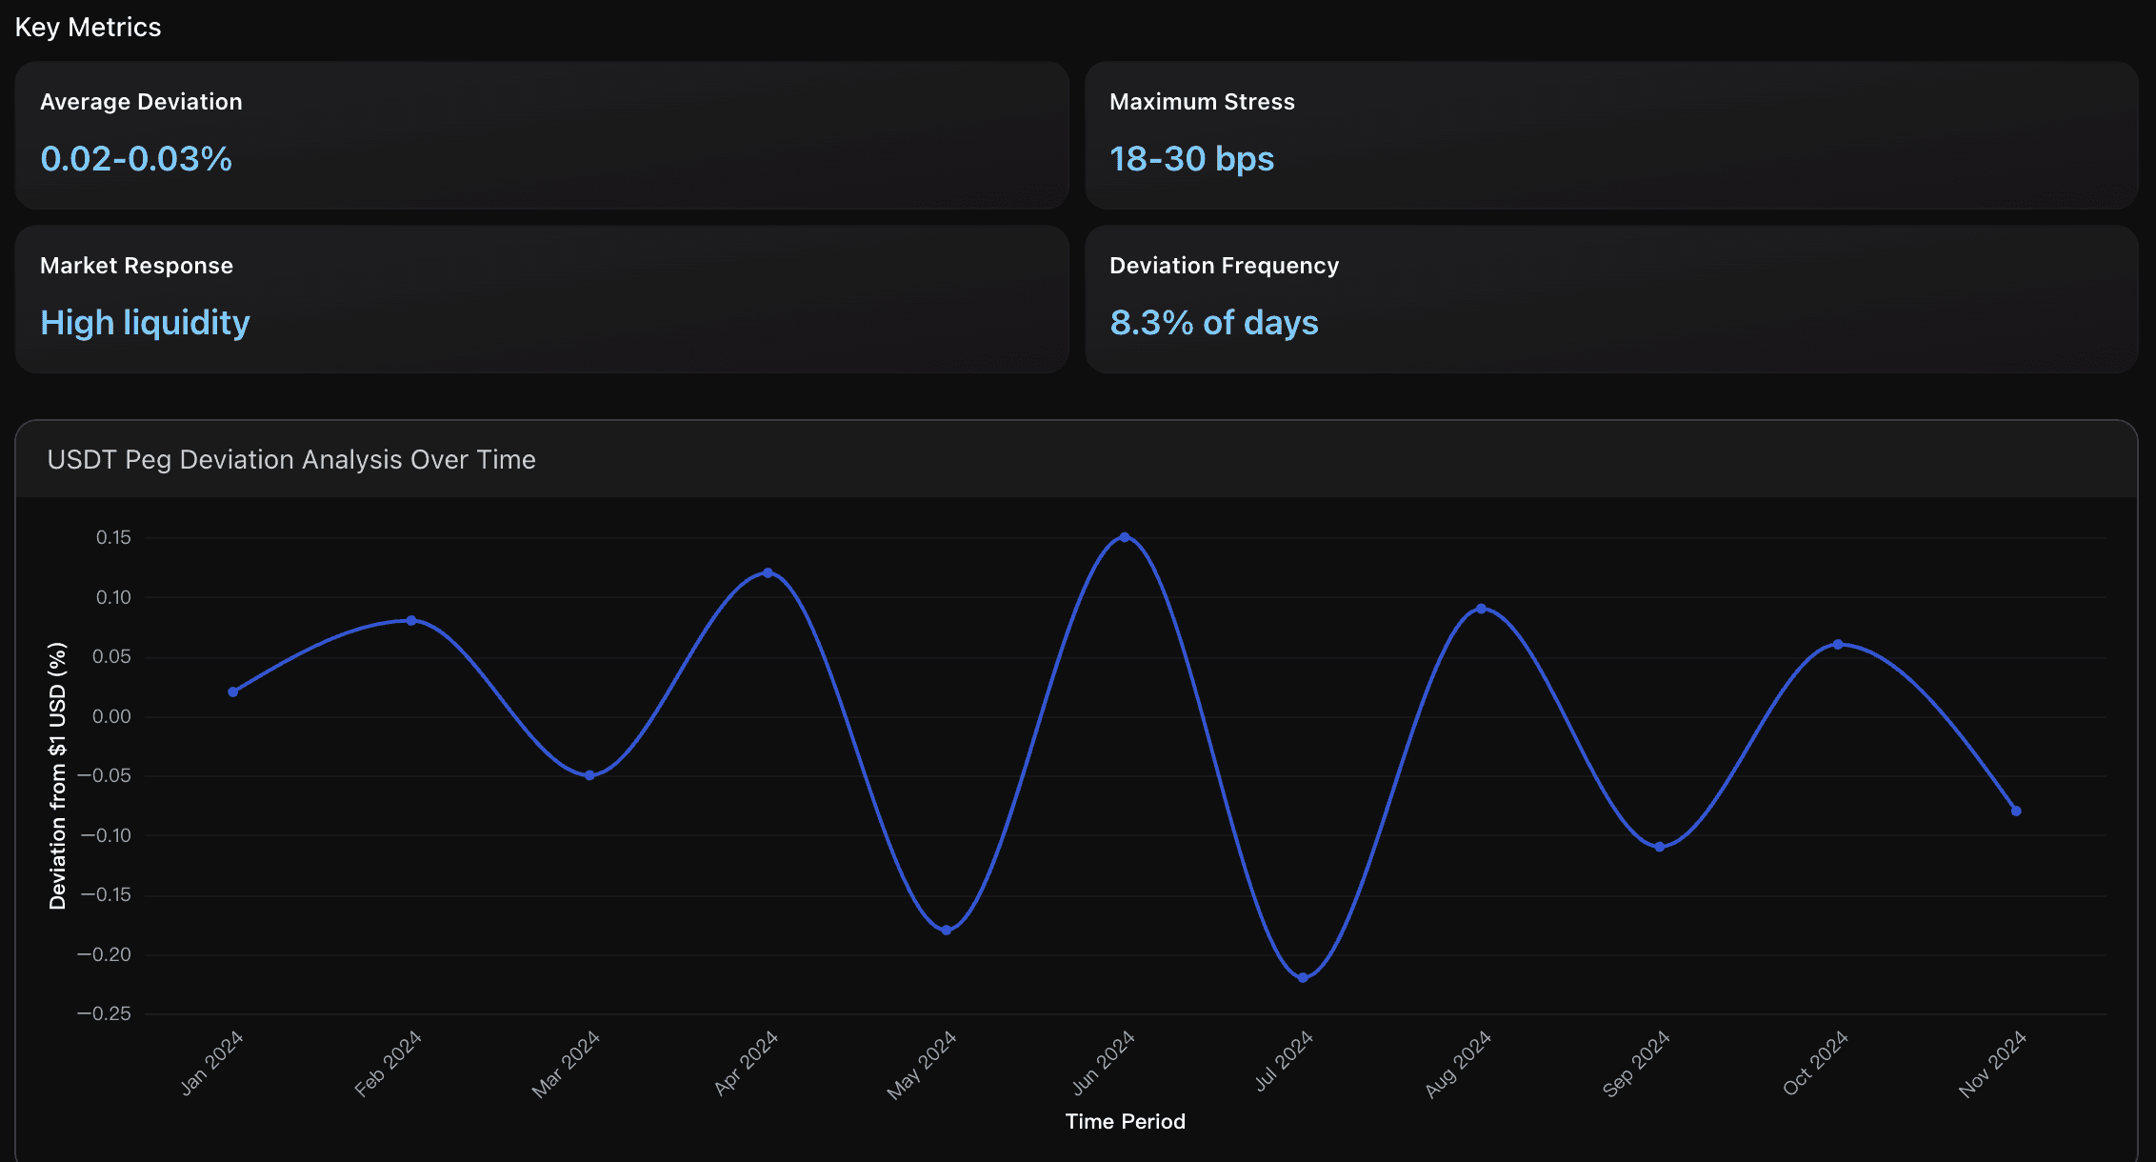Click the Jun 2024 peak data point
Viewport: 2156px width, 1162px height.
click(x=1125, y=537)
